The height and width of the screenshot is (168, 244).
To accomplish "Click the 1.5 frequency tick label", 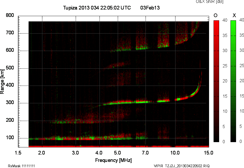I will (x=18, y=153).
